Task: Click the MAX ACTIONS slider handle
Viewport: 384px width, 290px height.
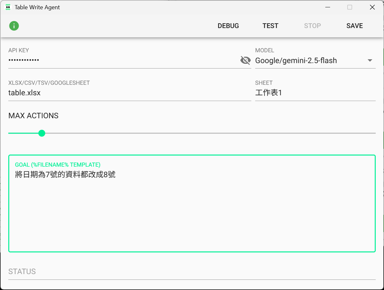Action: click(41, 133)
